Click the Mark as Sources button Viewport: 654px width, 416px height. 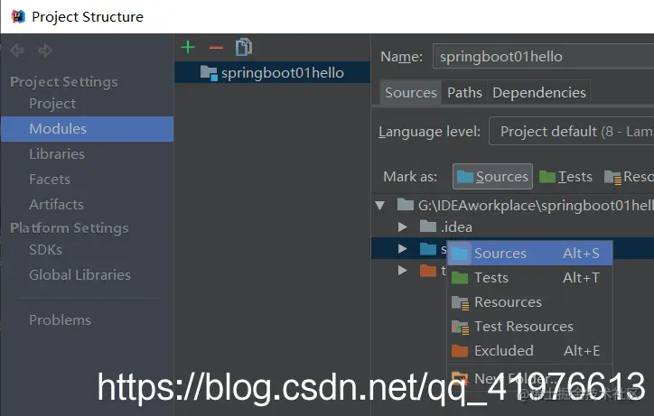tap(492, 177)
